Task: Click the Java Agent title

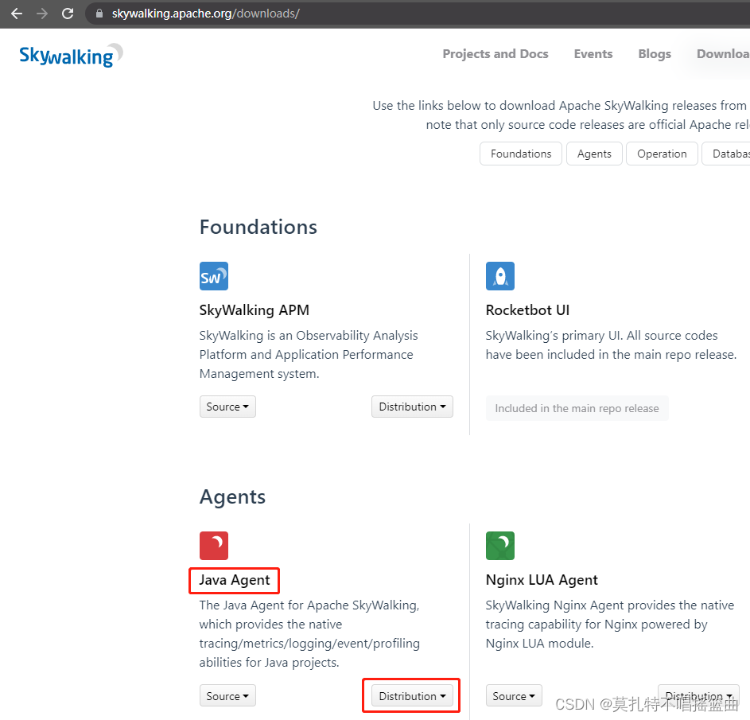Action: 235,580
